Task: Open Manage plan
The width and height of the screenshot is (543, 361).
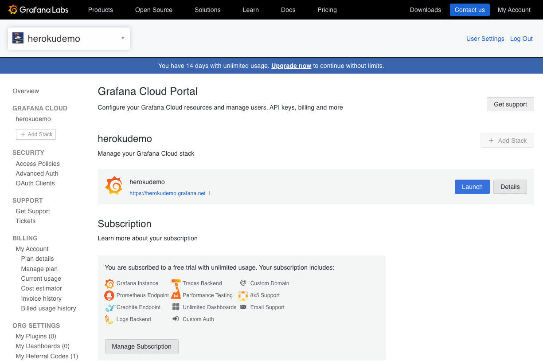Action: point(39,269)
